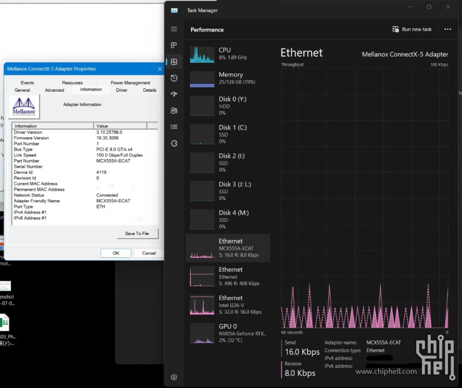This screenshot has height=388, width=462.
Task: Open Startup apps page icon
Action: [x=174, y=94]
